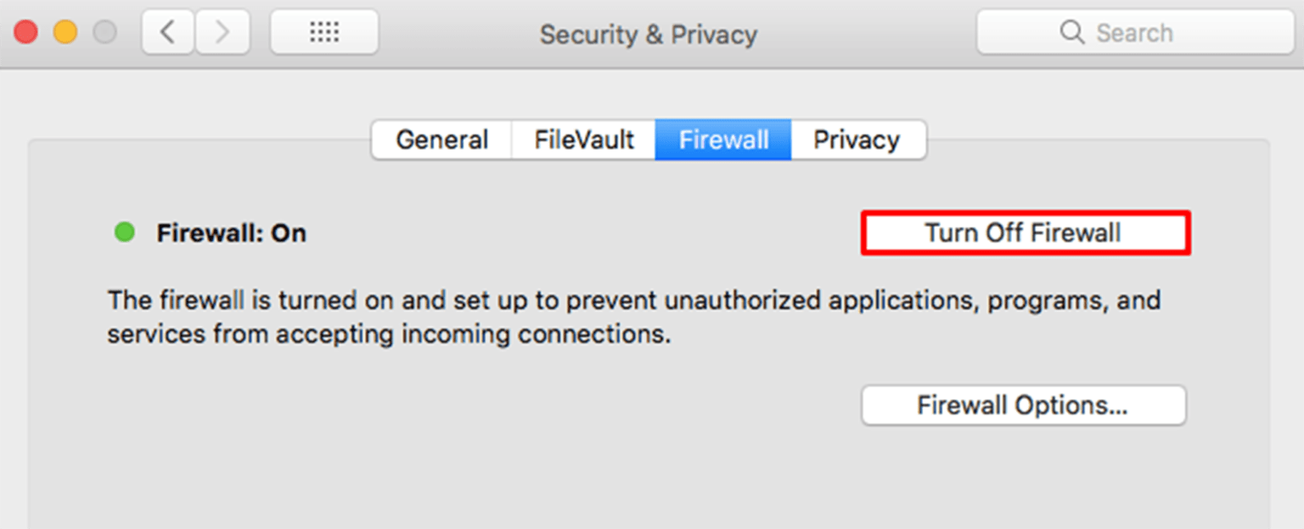This screenshot has height=529, width=1304.
Task: Switch to the Privacy tab
Action: (857, 139)
